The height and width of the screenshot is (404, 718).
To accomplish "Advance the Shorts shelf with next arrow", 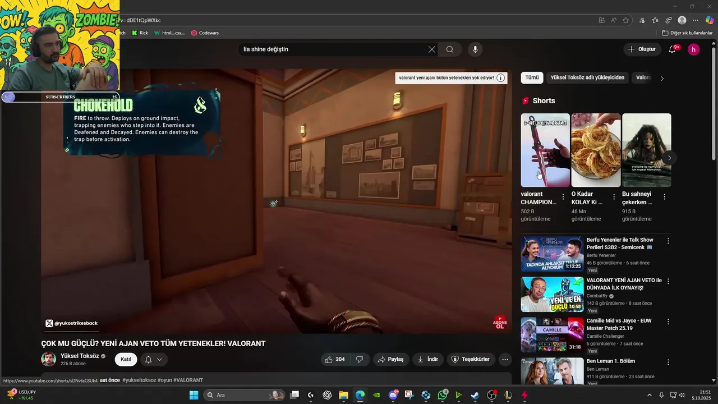I will coord(669,158).
